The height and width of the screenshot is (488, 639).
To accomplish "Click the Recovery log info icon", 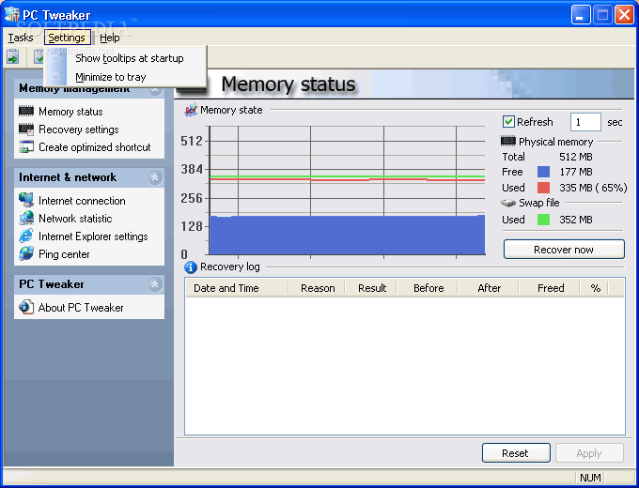I will [191, 267].
